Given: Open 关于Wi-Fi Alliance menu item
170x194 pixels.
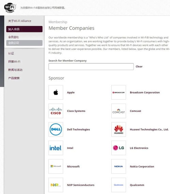Looking at the screenshot, I should 20,21.
